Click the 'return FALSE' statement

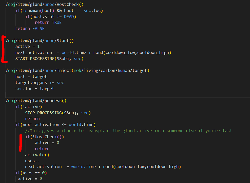[30, 29]
